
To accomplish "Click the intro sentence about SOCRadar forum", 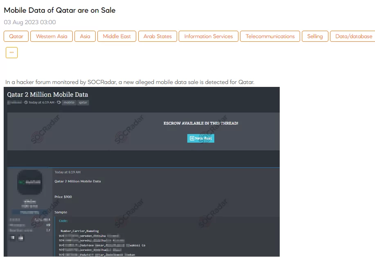I will [130, 82].
